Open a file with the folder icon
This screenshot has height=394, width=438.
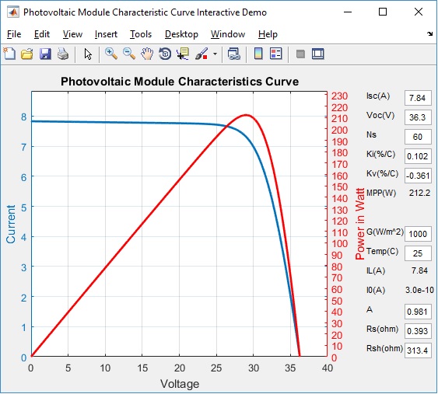27,54
